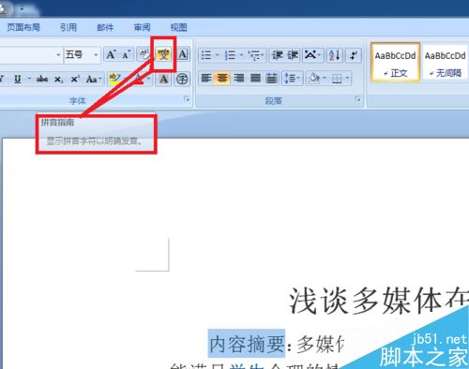Toggle show paragraph marks
This screenshot has height=369, width=469.
[354, 55]
